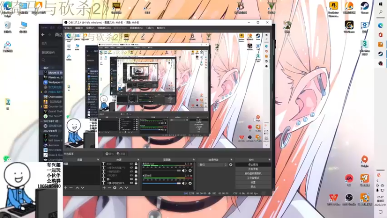
Task: Click the 滤镜 filters button
Action: click(121, 154)
